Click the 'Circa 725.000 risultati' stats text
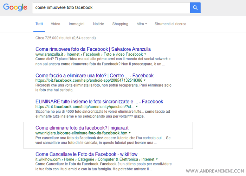The height and width of the screenshot is (176, 246). coord(66,38)
